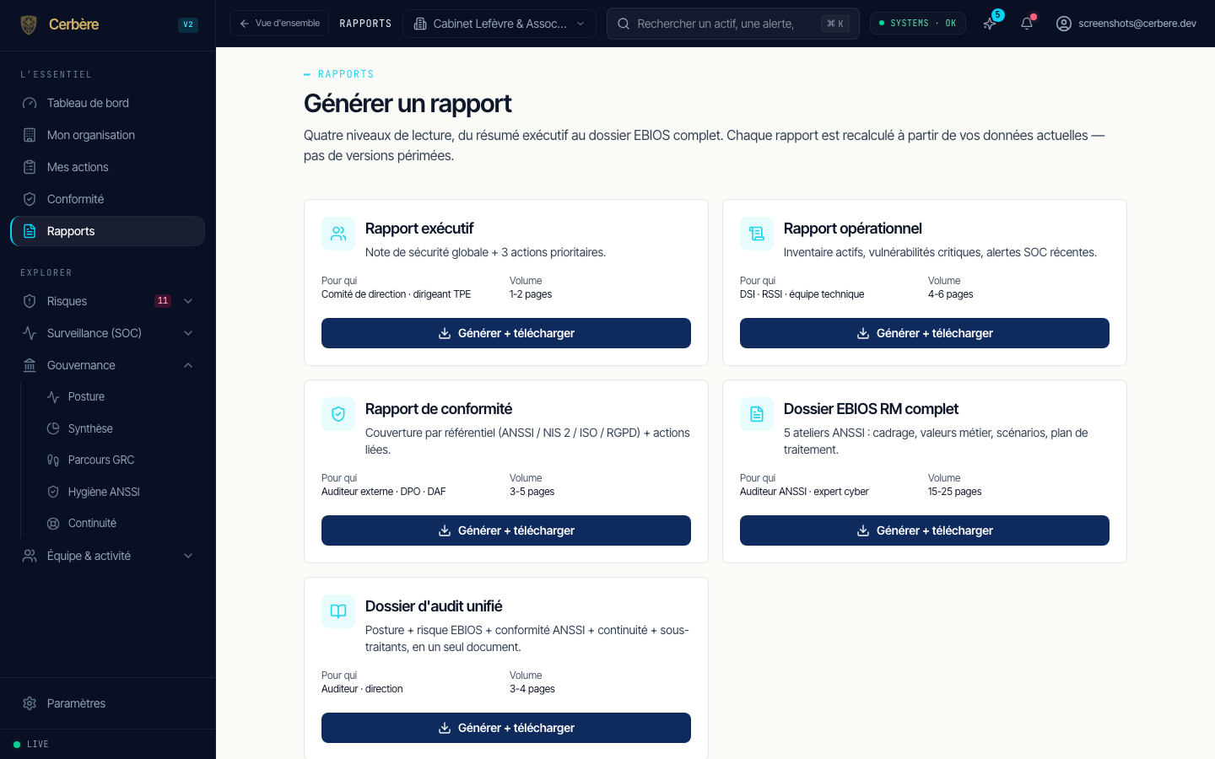Click the Équipe & activité people icon
This screenshot has width=1215, height=759.
[30, 556]
